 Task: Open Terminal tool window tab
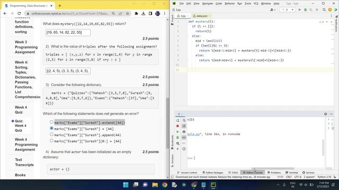(x=291, y=173)
